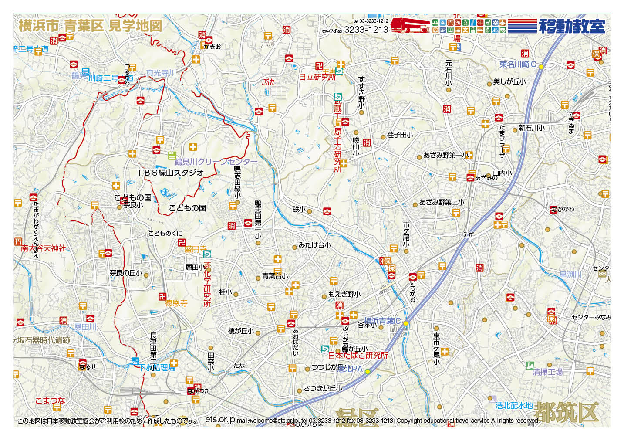Click the red bus icon in header

(x=410, y=25)
